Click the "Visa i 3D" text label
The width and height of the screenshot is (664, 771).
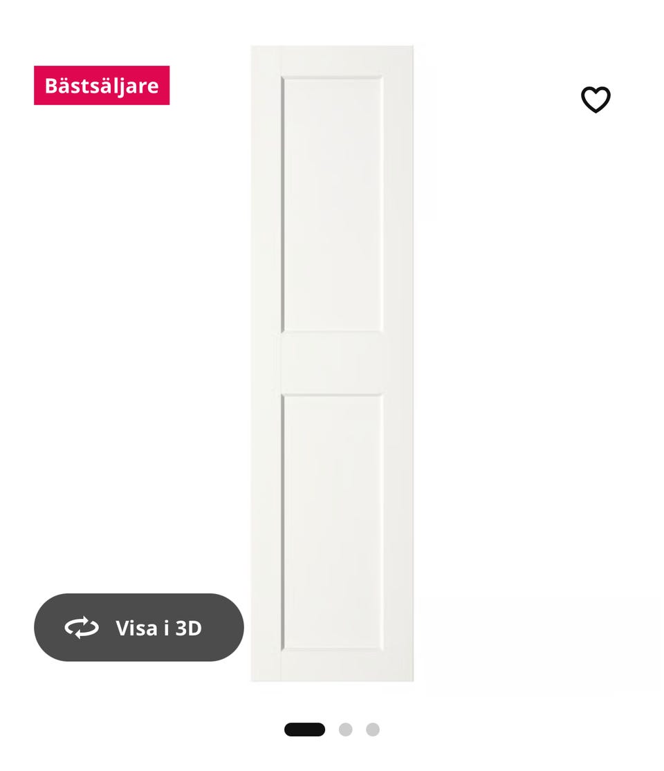tap(158, 628)
